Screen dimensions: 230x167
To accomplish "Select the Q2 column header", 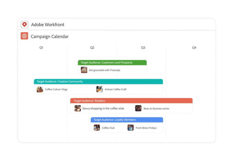I will click(92, 48).
